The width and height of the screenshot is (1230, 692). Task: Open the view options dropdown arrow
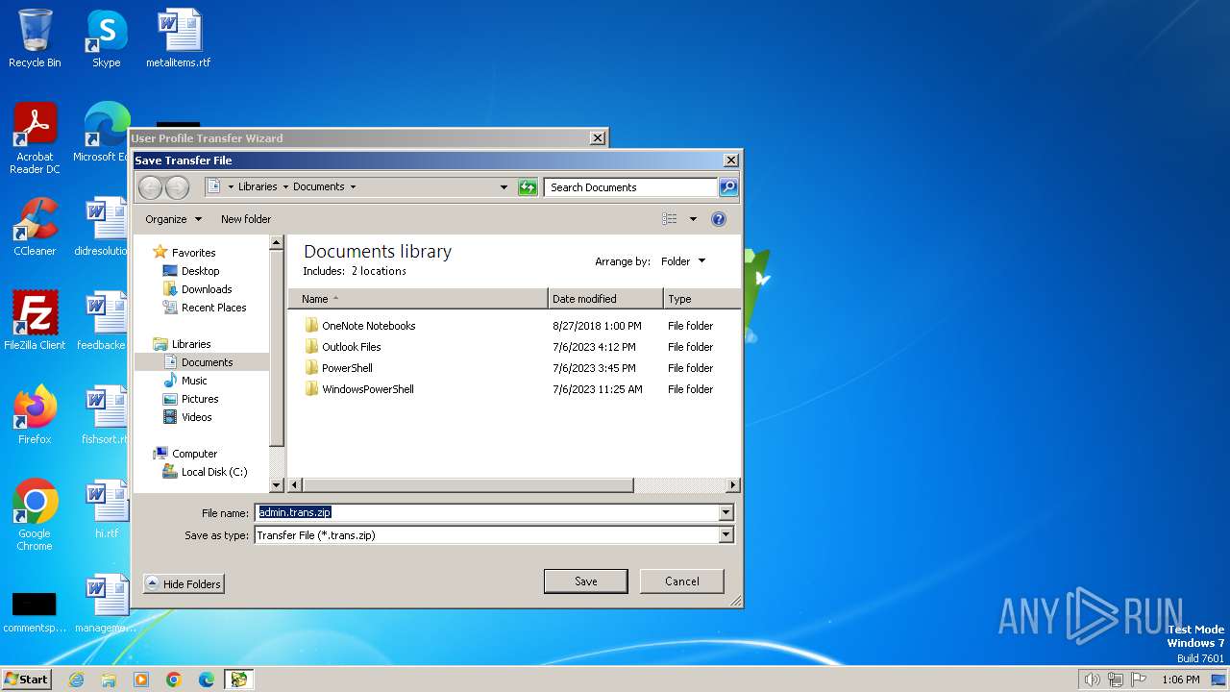click(693, 219)
